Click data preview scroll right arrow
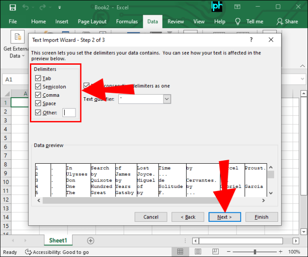The height and width of the screenshot is (257, 308). [263, 200]
